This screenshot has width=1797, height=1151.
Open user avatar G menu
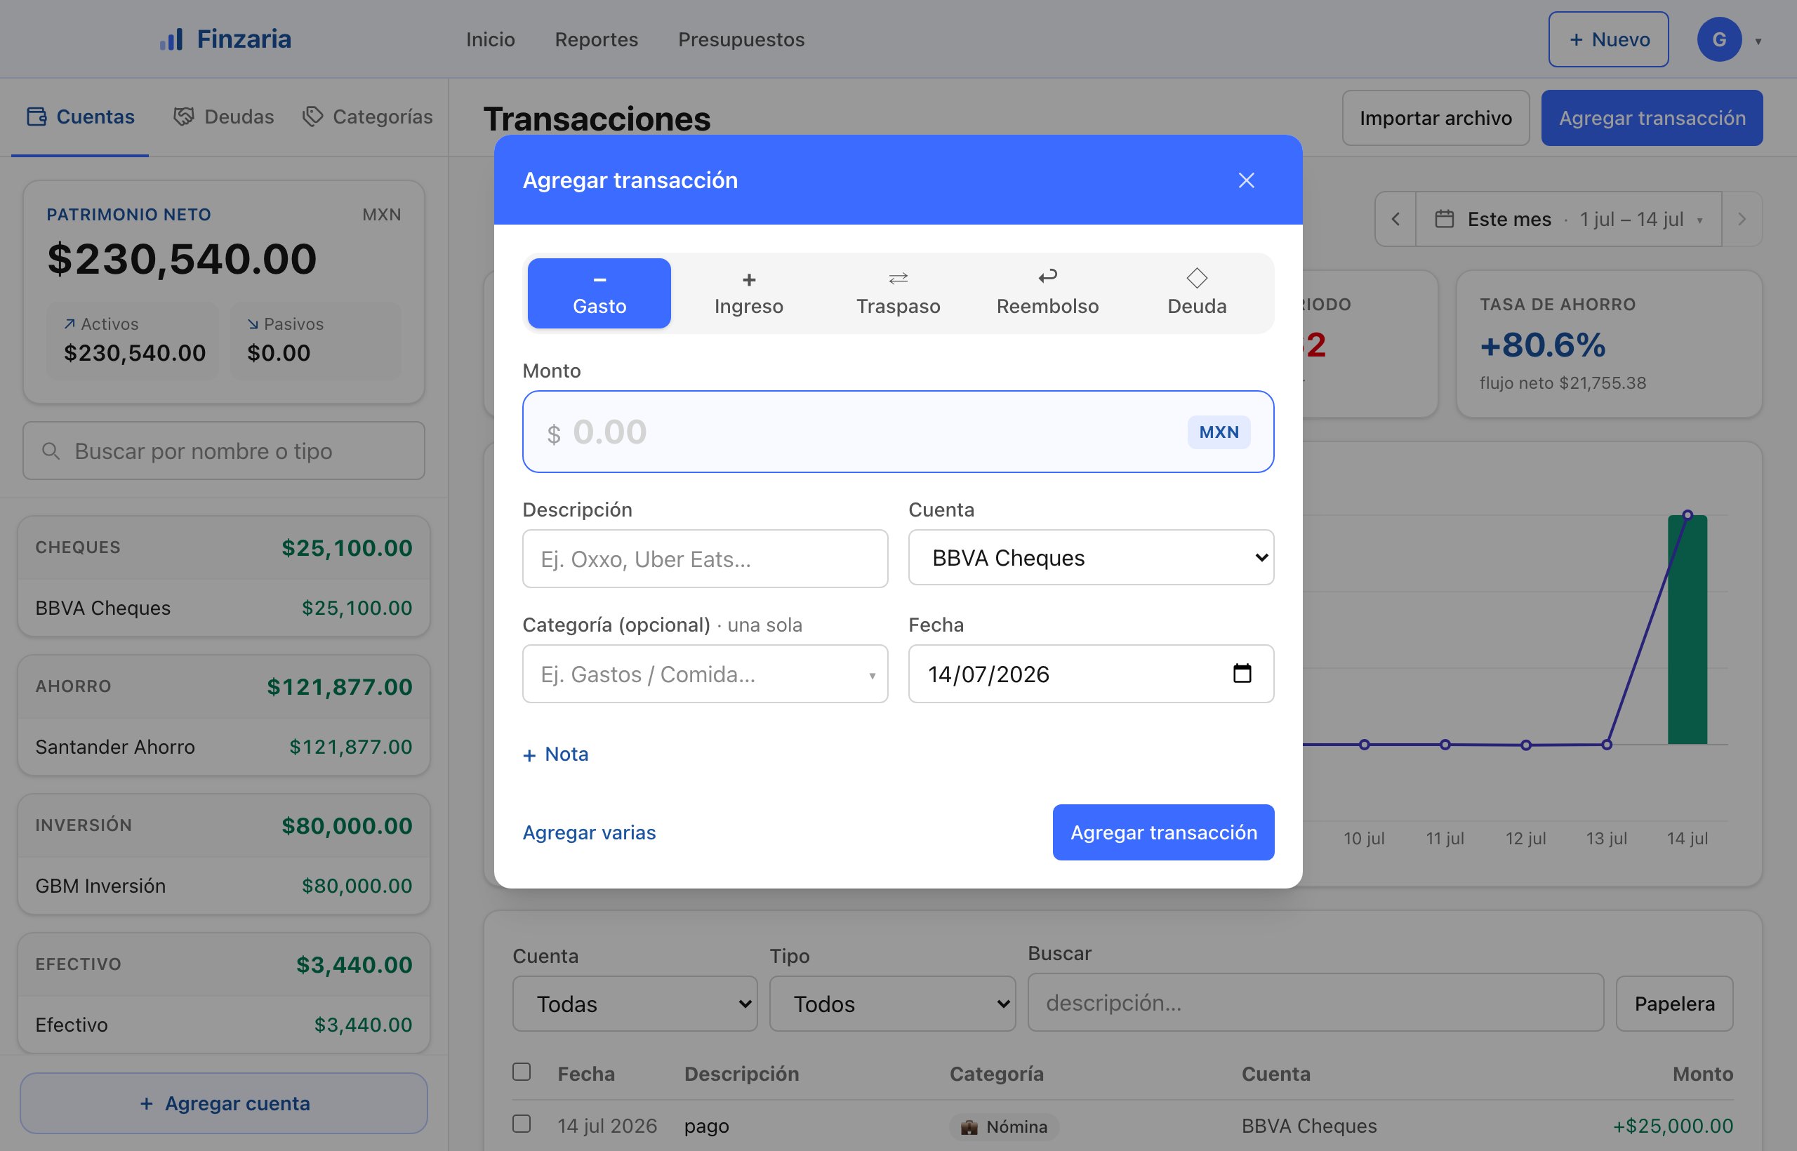point(1718,39)
